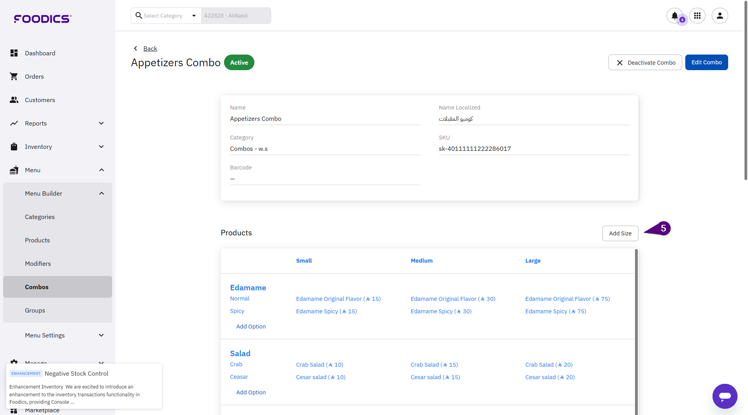Screen dimensions: 748x415
Task: Expand Menu Settings submenu
Action: tap(101, 335)
